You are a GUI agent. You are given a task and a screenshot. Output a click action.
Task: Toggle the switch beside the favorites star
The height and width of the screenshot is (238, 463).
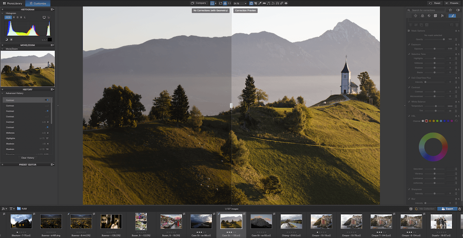(458, 10)
